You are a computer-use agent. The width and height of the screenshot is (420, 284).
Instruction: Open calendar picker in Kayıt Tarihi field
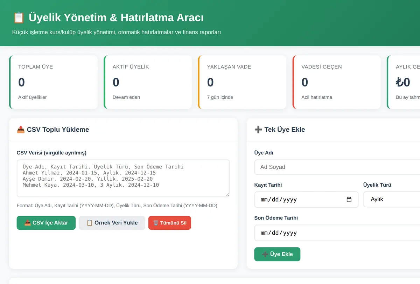point(349,200)
